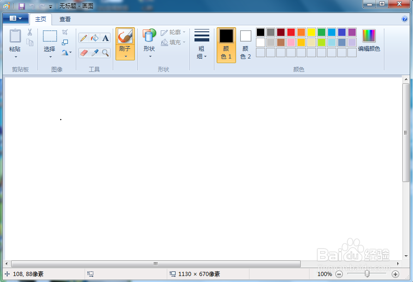Click the zoom slider handle
The width and height of the screenshot is (413, 282).
coord(367,274)
